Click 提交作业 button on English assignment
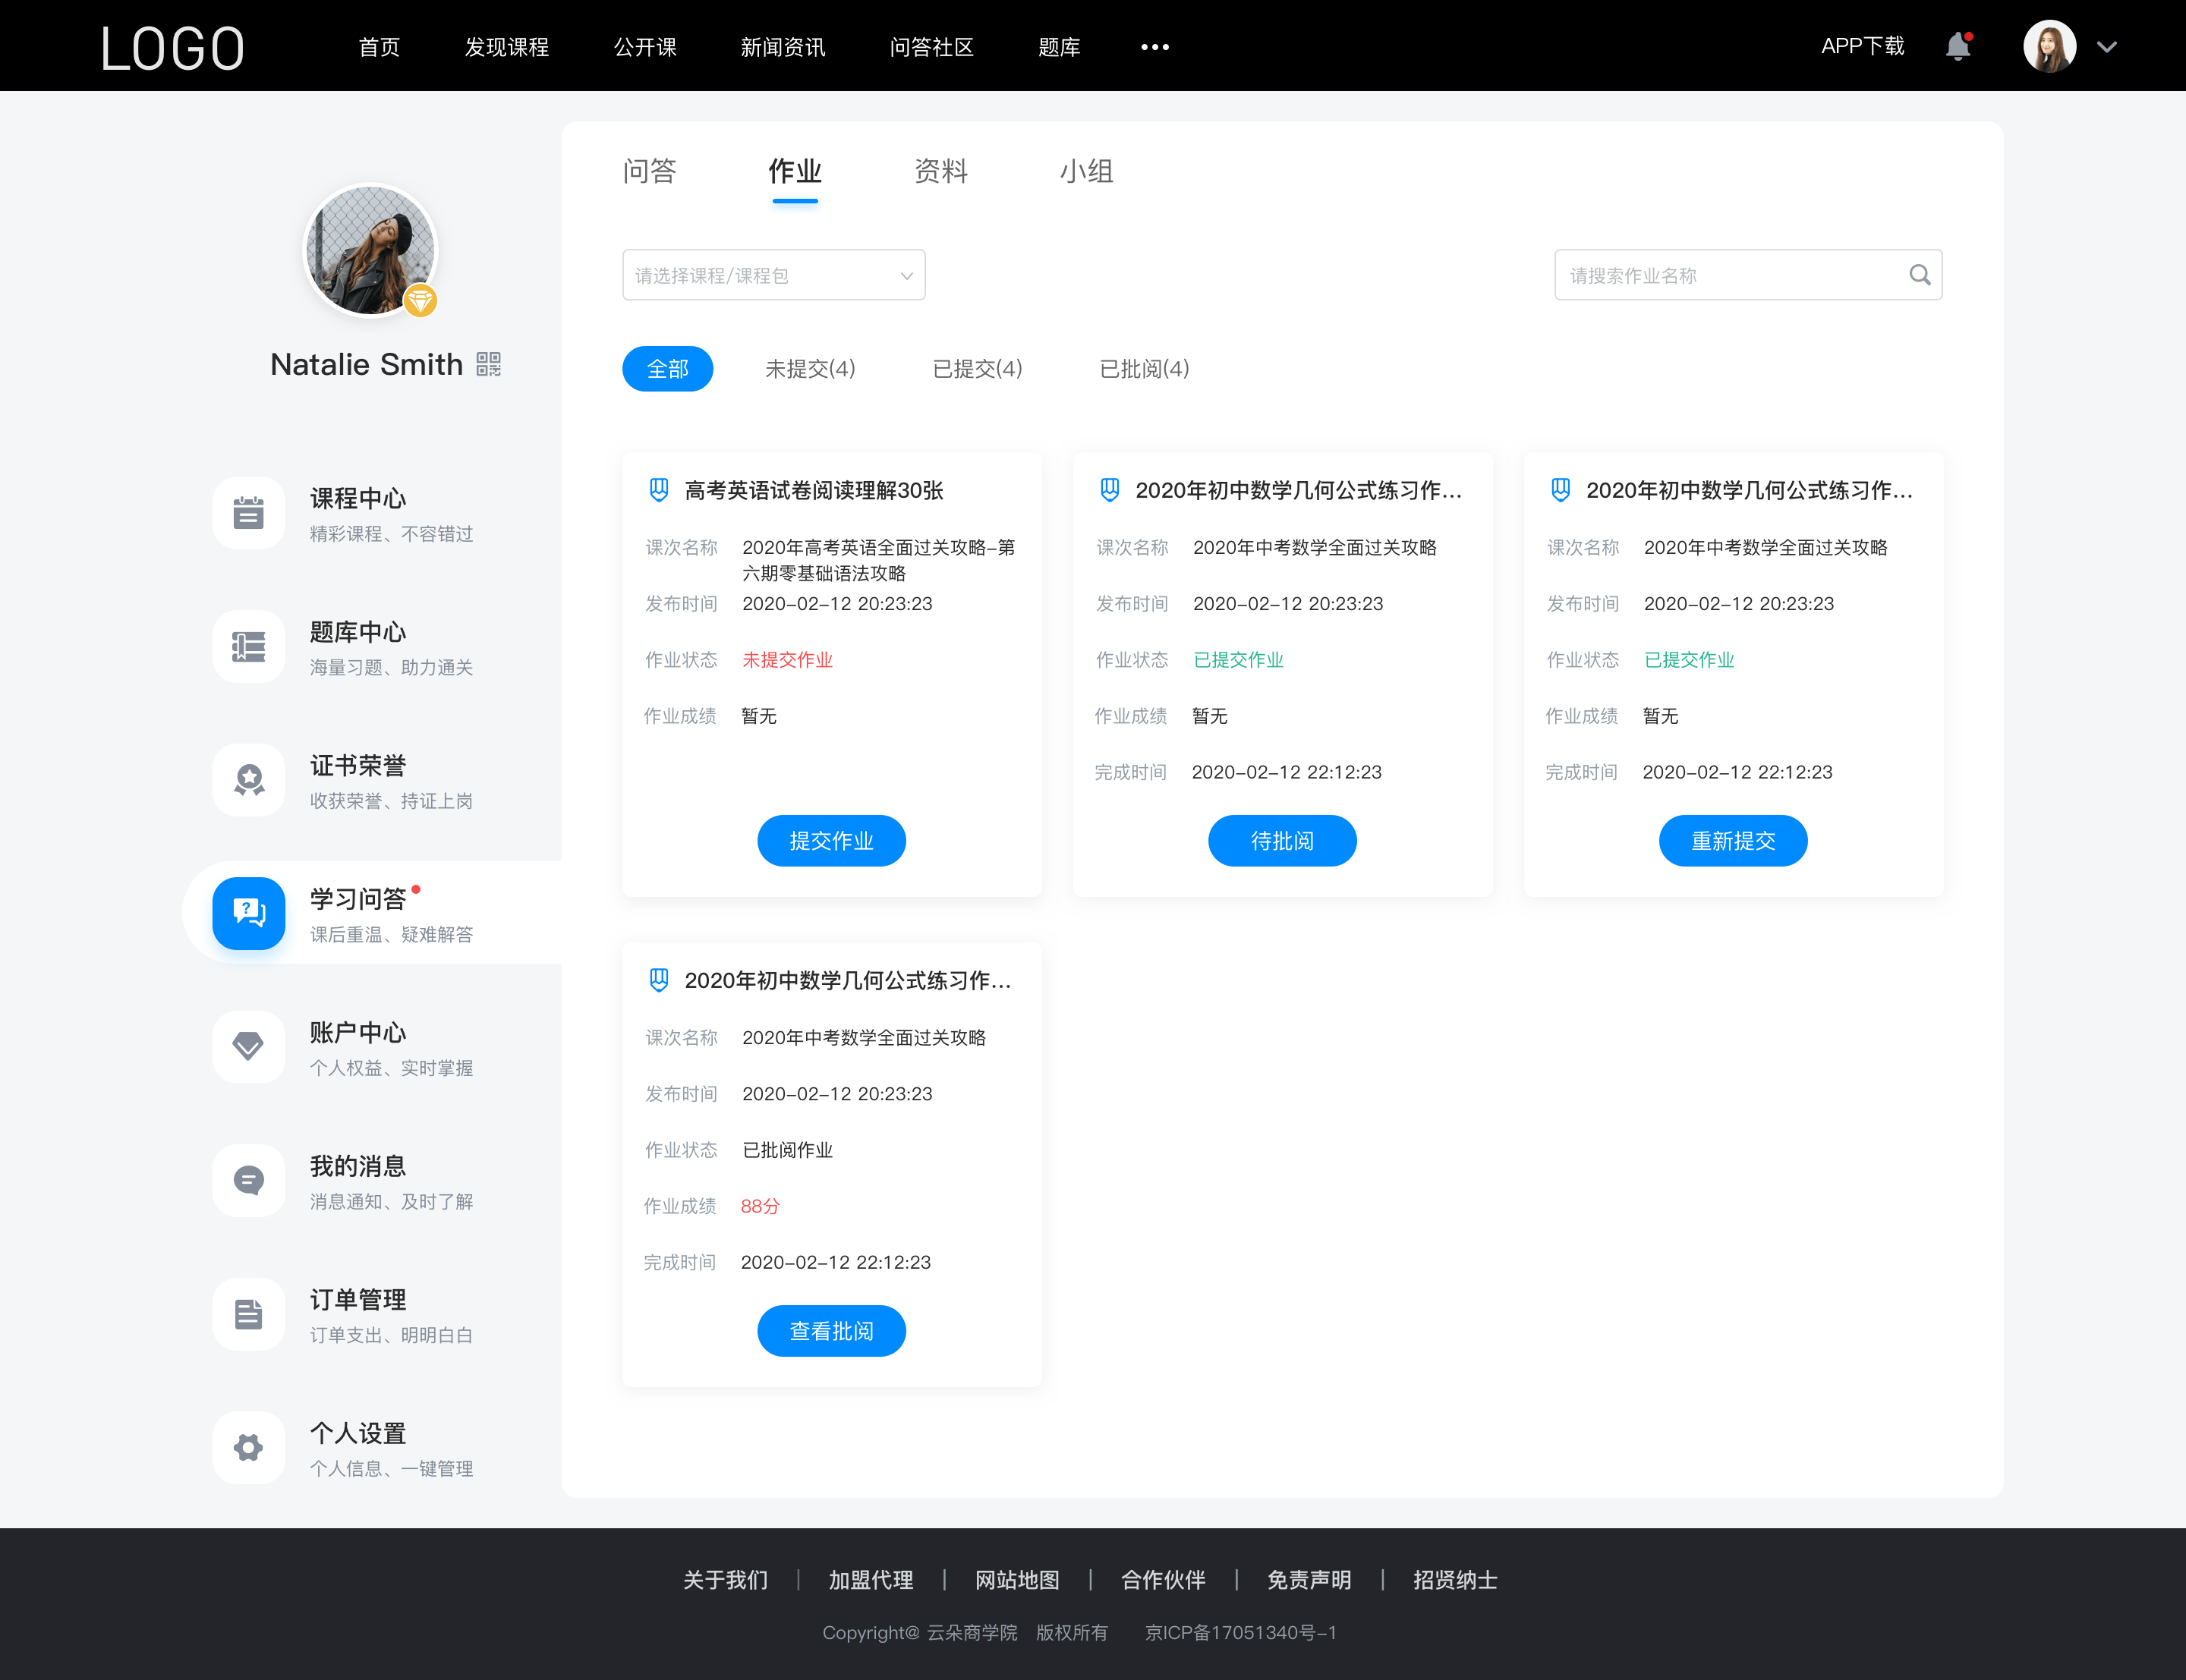Viewport: 2186px width, 1680px height. [833, 840]
